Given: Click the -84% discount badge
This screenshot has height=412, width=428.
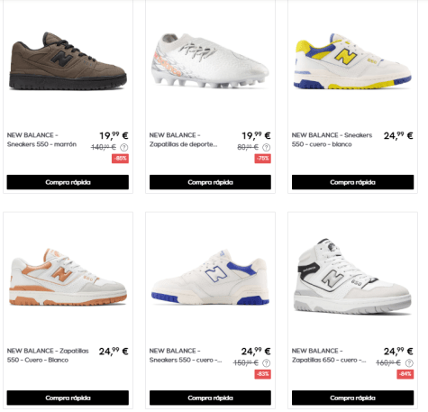Looking at the screenshot, I should (405, 374).
